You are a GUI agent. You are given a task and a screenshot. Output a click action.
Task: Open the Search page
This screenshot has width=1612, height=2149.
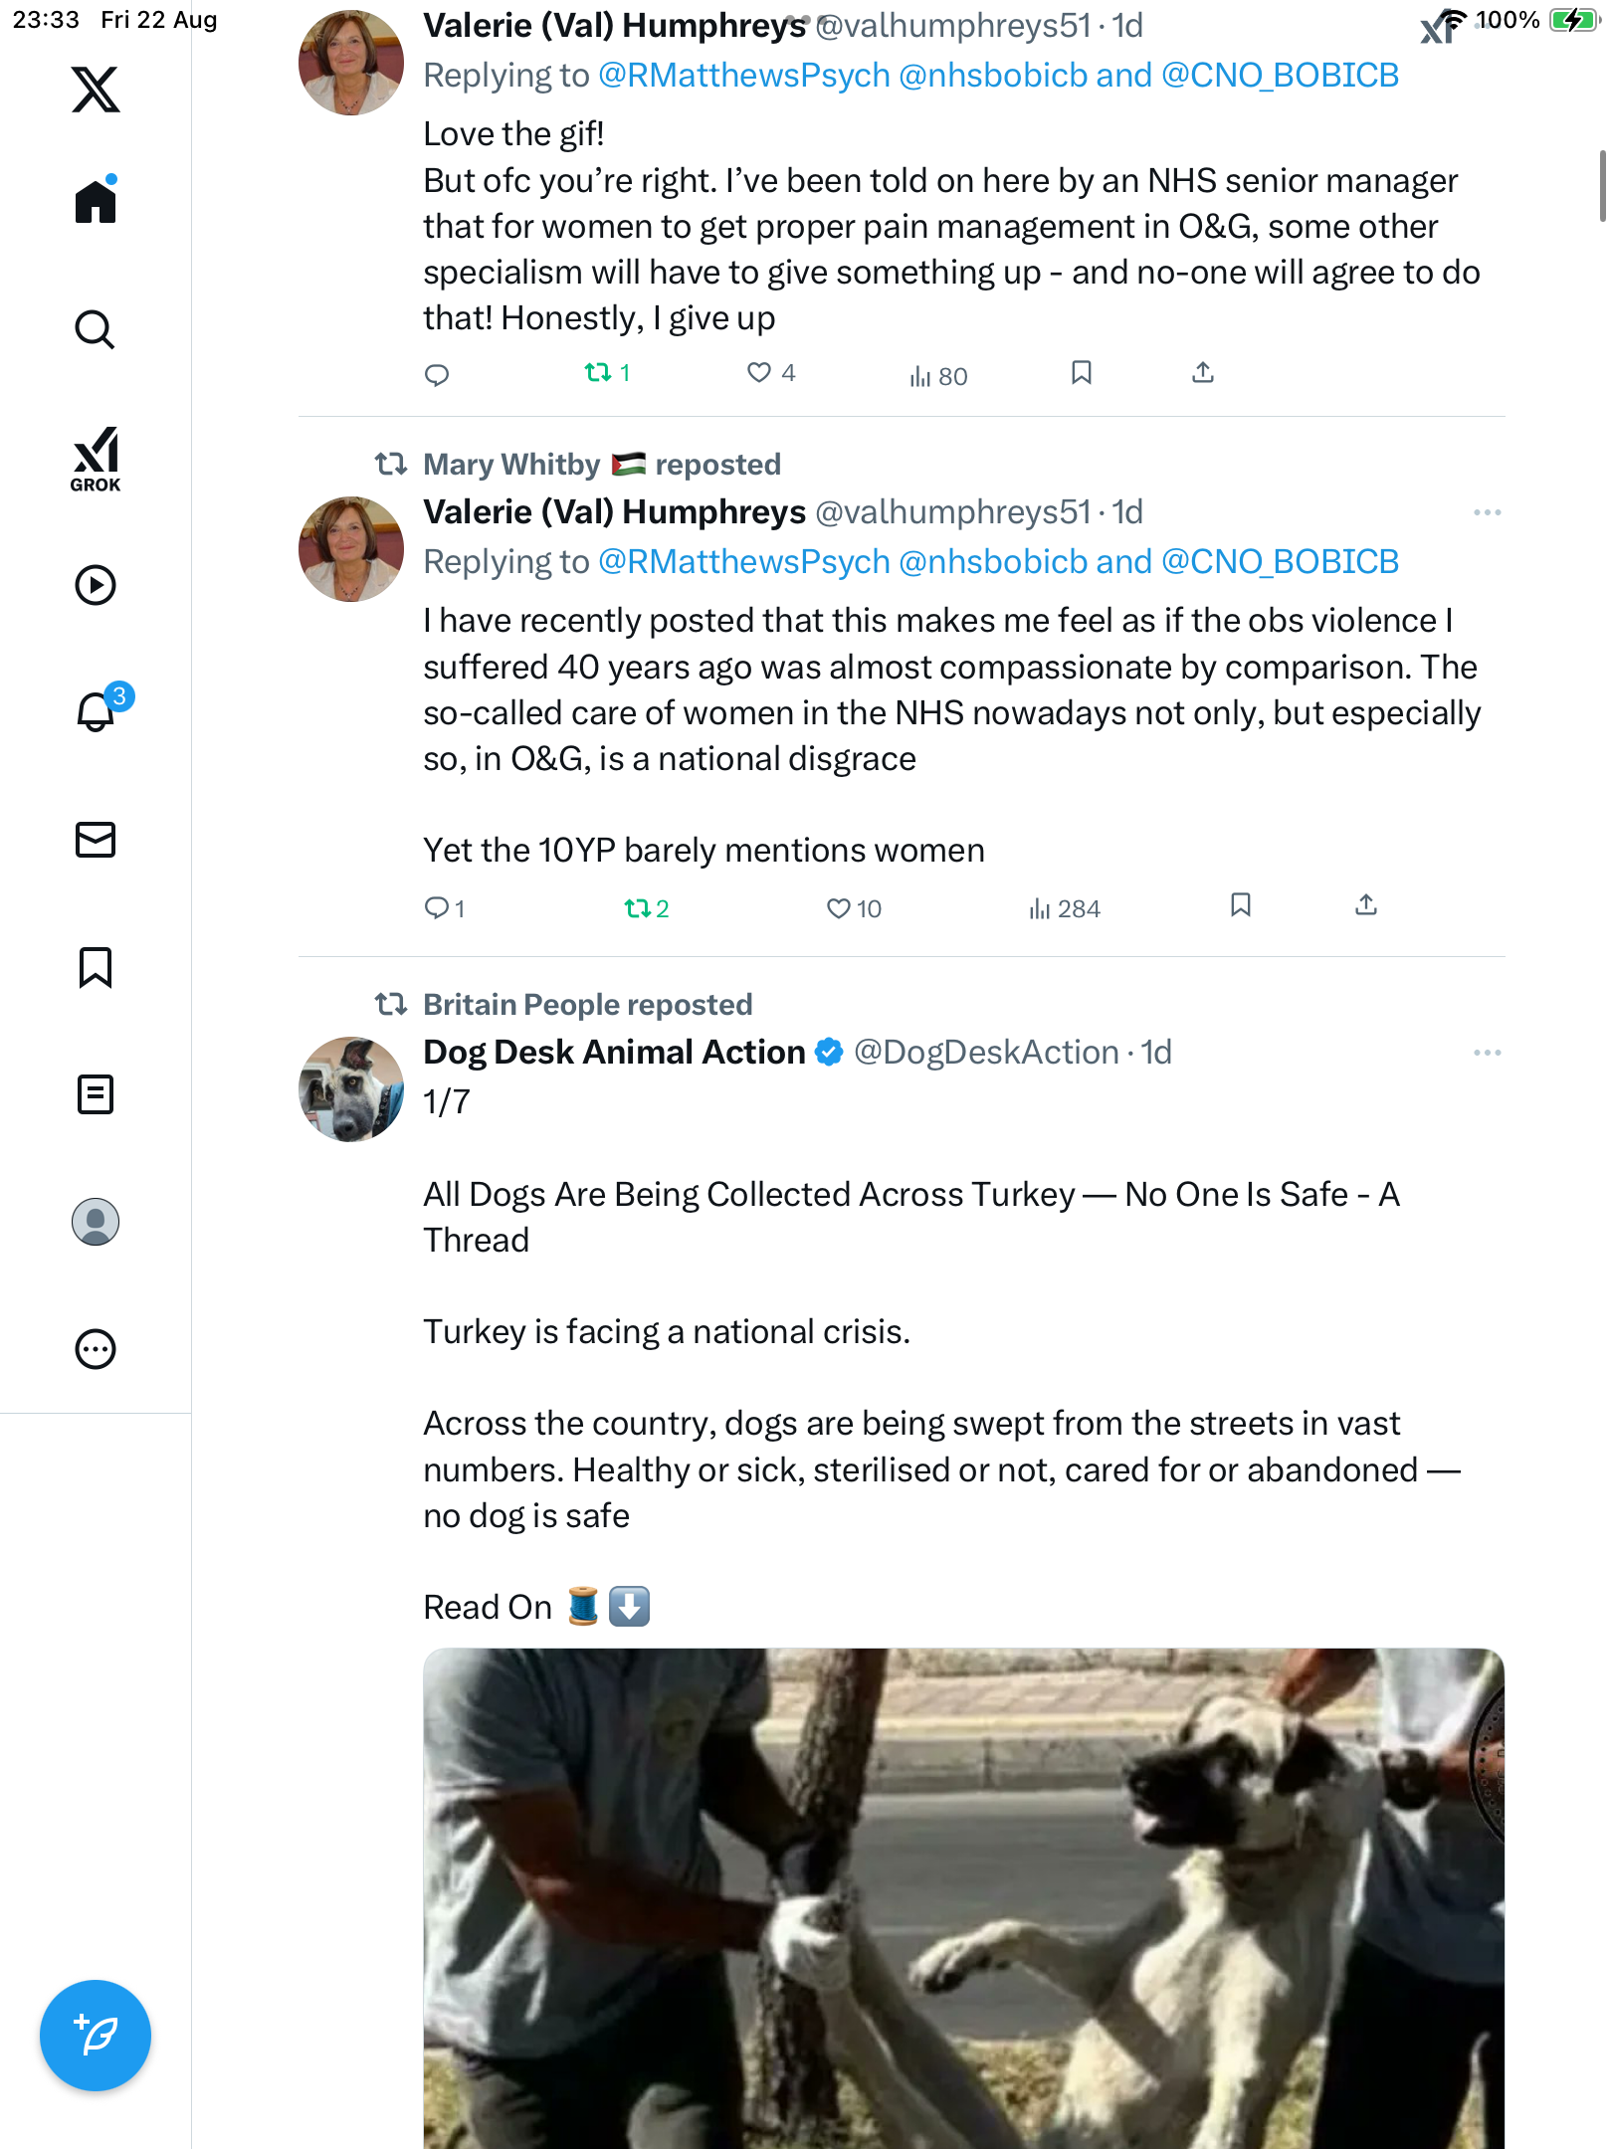(96, 330)
